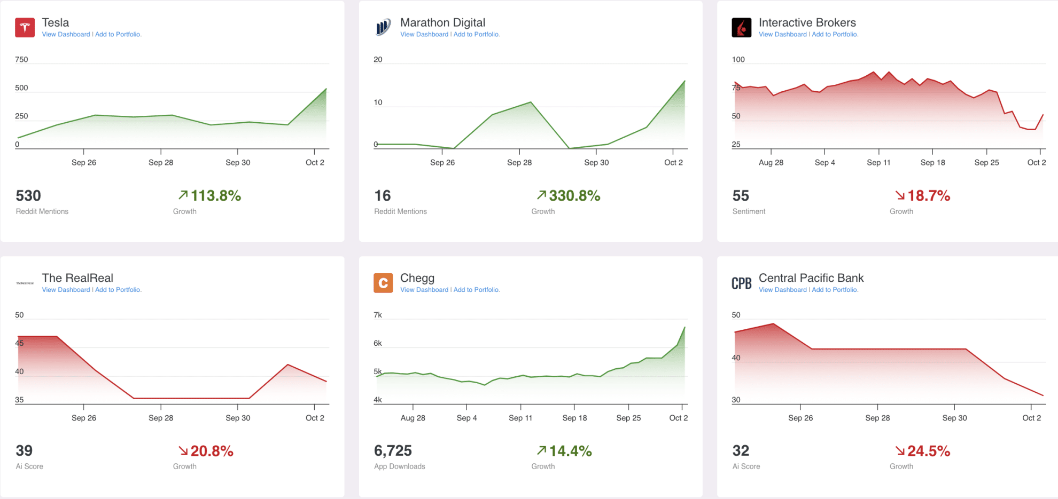The image size is (1058, 499).
Task: Add Marathon Digital to Portfolio
Action: (x=477, y=35)
